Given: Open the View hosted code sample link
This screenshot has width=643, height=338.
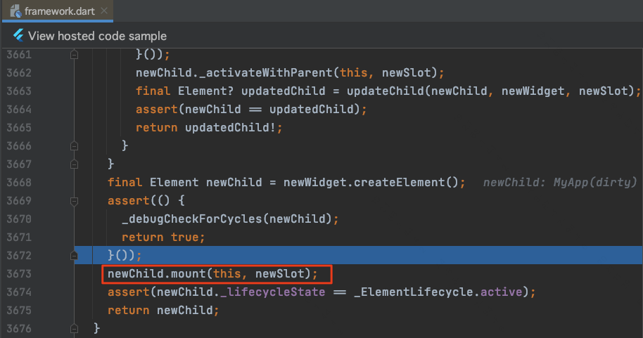Looking at the screenshot, I should (x=97, y=36).
